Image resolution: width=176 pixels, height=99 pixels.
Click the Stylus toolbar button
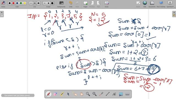3,4
